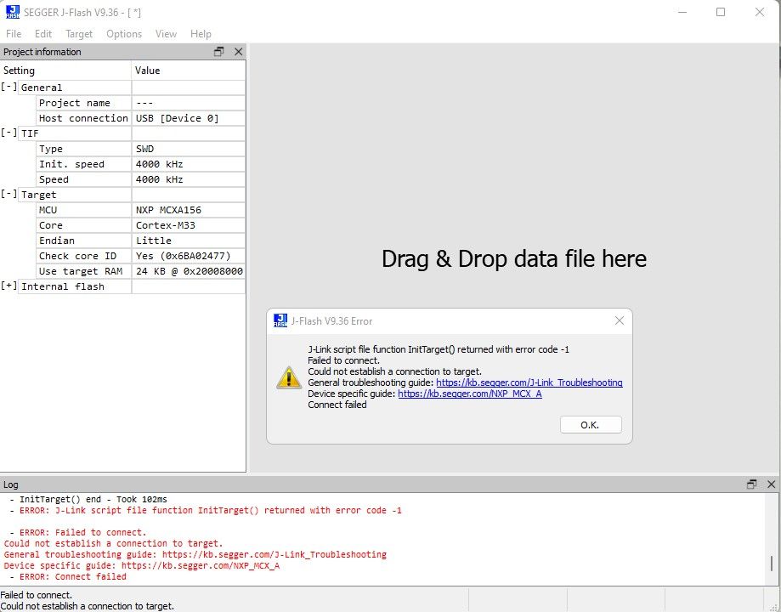Open the Help menu
The image size is (781, 612).
click(201, 34)
